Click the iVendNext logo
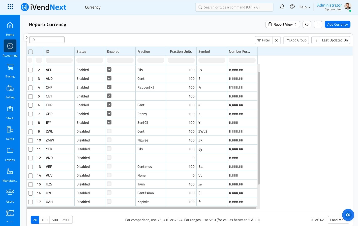Screen dimensions: 358x226 43,7
